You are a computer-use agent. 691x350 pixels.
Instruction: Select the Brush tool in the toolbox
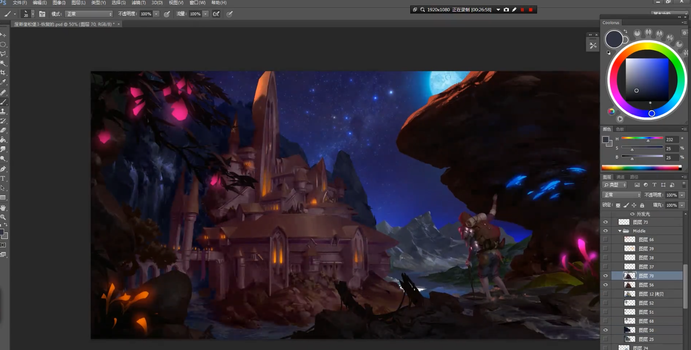tap(3, 102)
